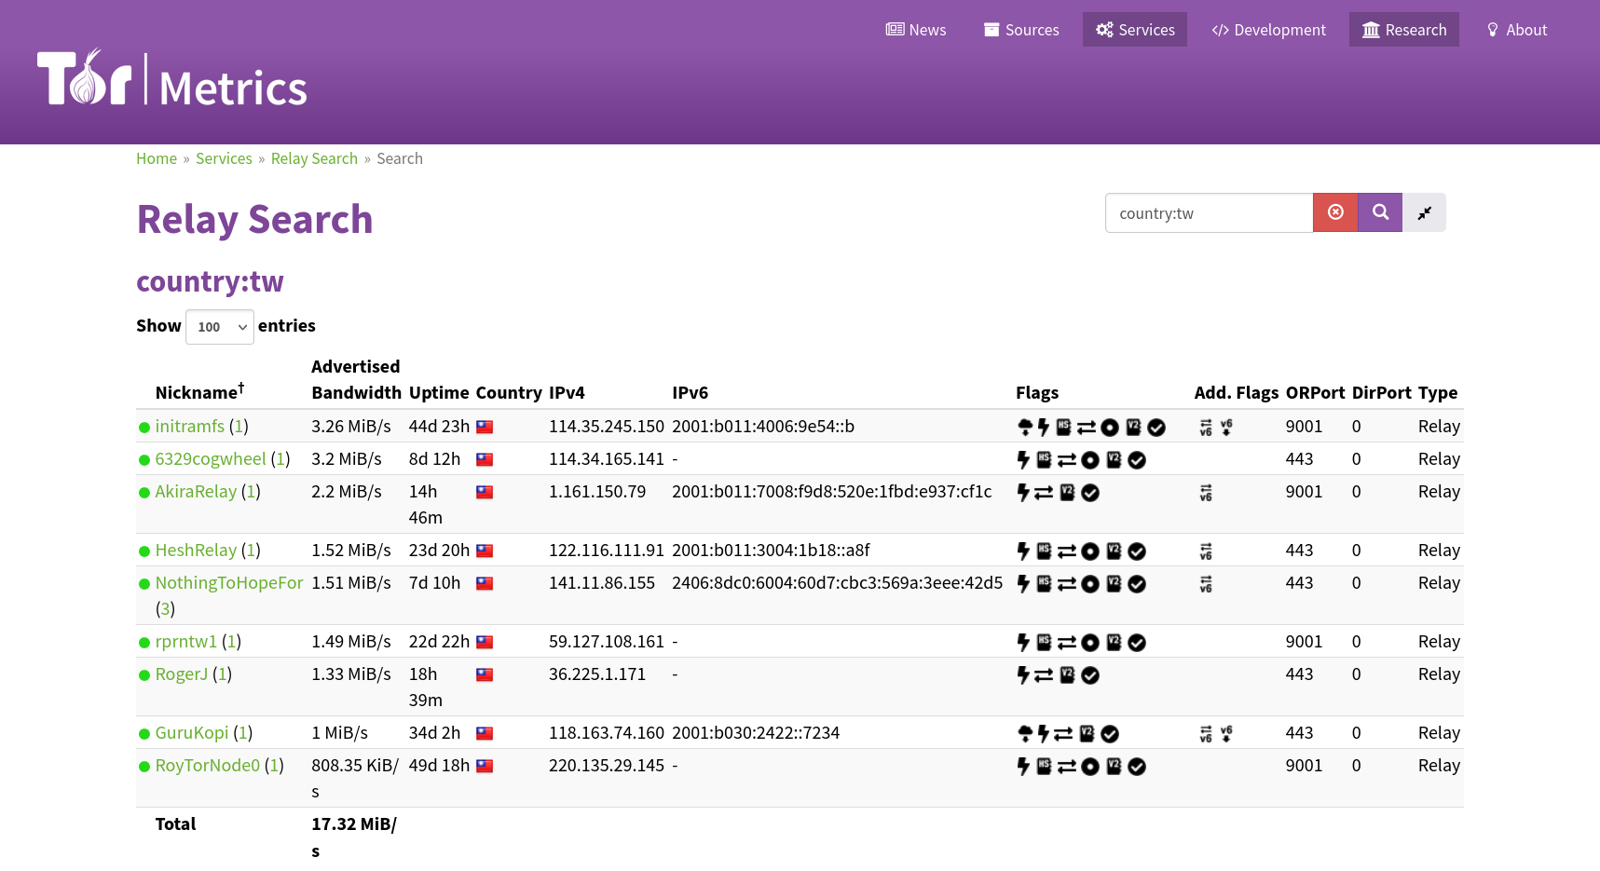Open the News menu
Screen dimensions: 1600x871
(916, 30)
